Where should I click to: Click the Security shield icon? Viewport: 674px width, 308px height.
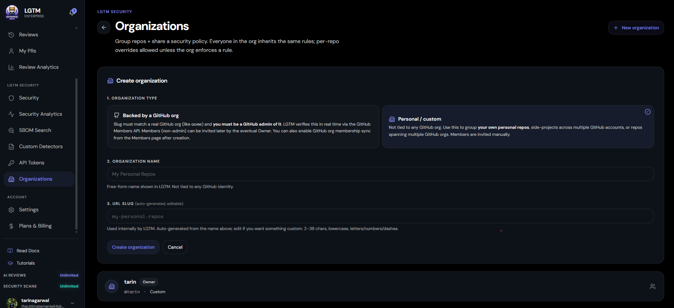tap(11, 98)
